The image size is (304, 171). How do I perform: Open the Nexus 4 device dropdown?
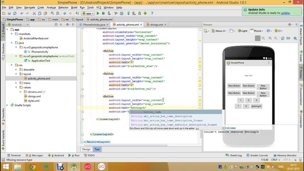pyautogui.click(x=219, y=31)
